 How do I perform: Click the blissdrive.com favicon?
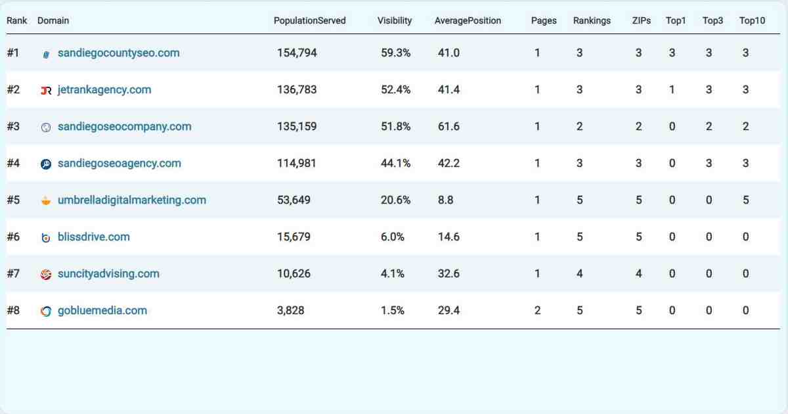tap(46, 238)
